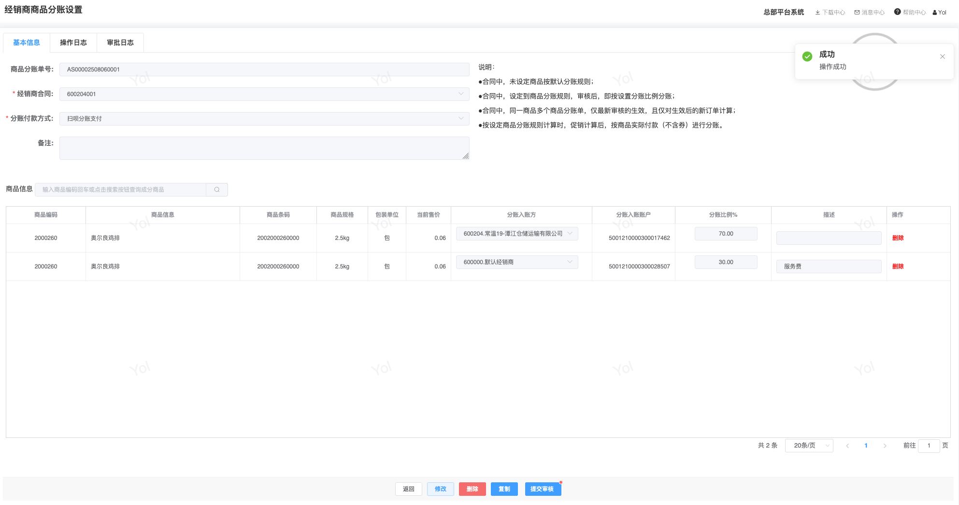
Task: Click account number 5001210000300017462
Action: tap(639, 238)
